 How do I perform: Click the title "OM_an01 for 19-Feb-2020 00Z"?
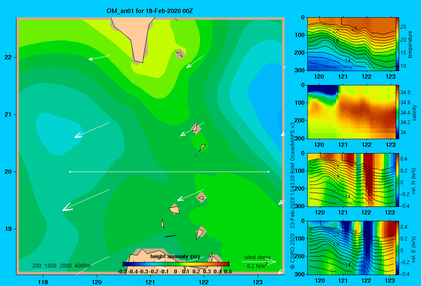149,11
